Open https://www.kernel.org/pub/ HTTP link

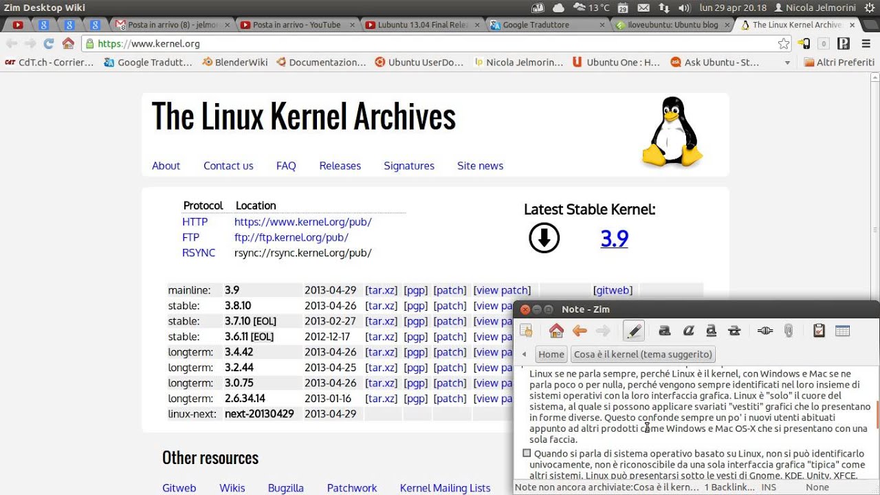pos(302,222)
